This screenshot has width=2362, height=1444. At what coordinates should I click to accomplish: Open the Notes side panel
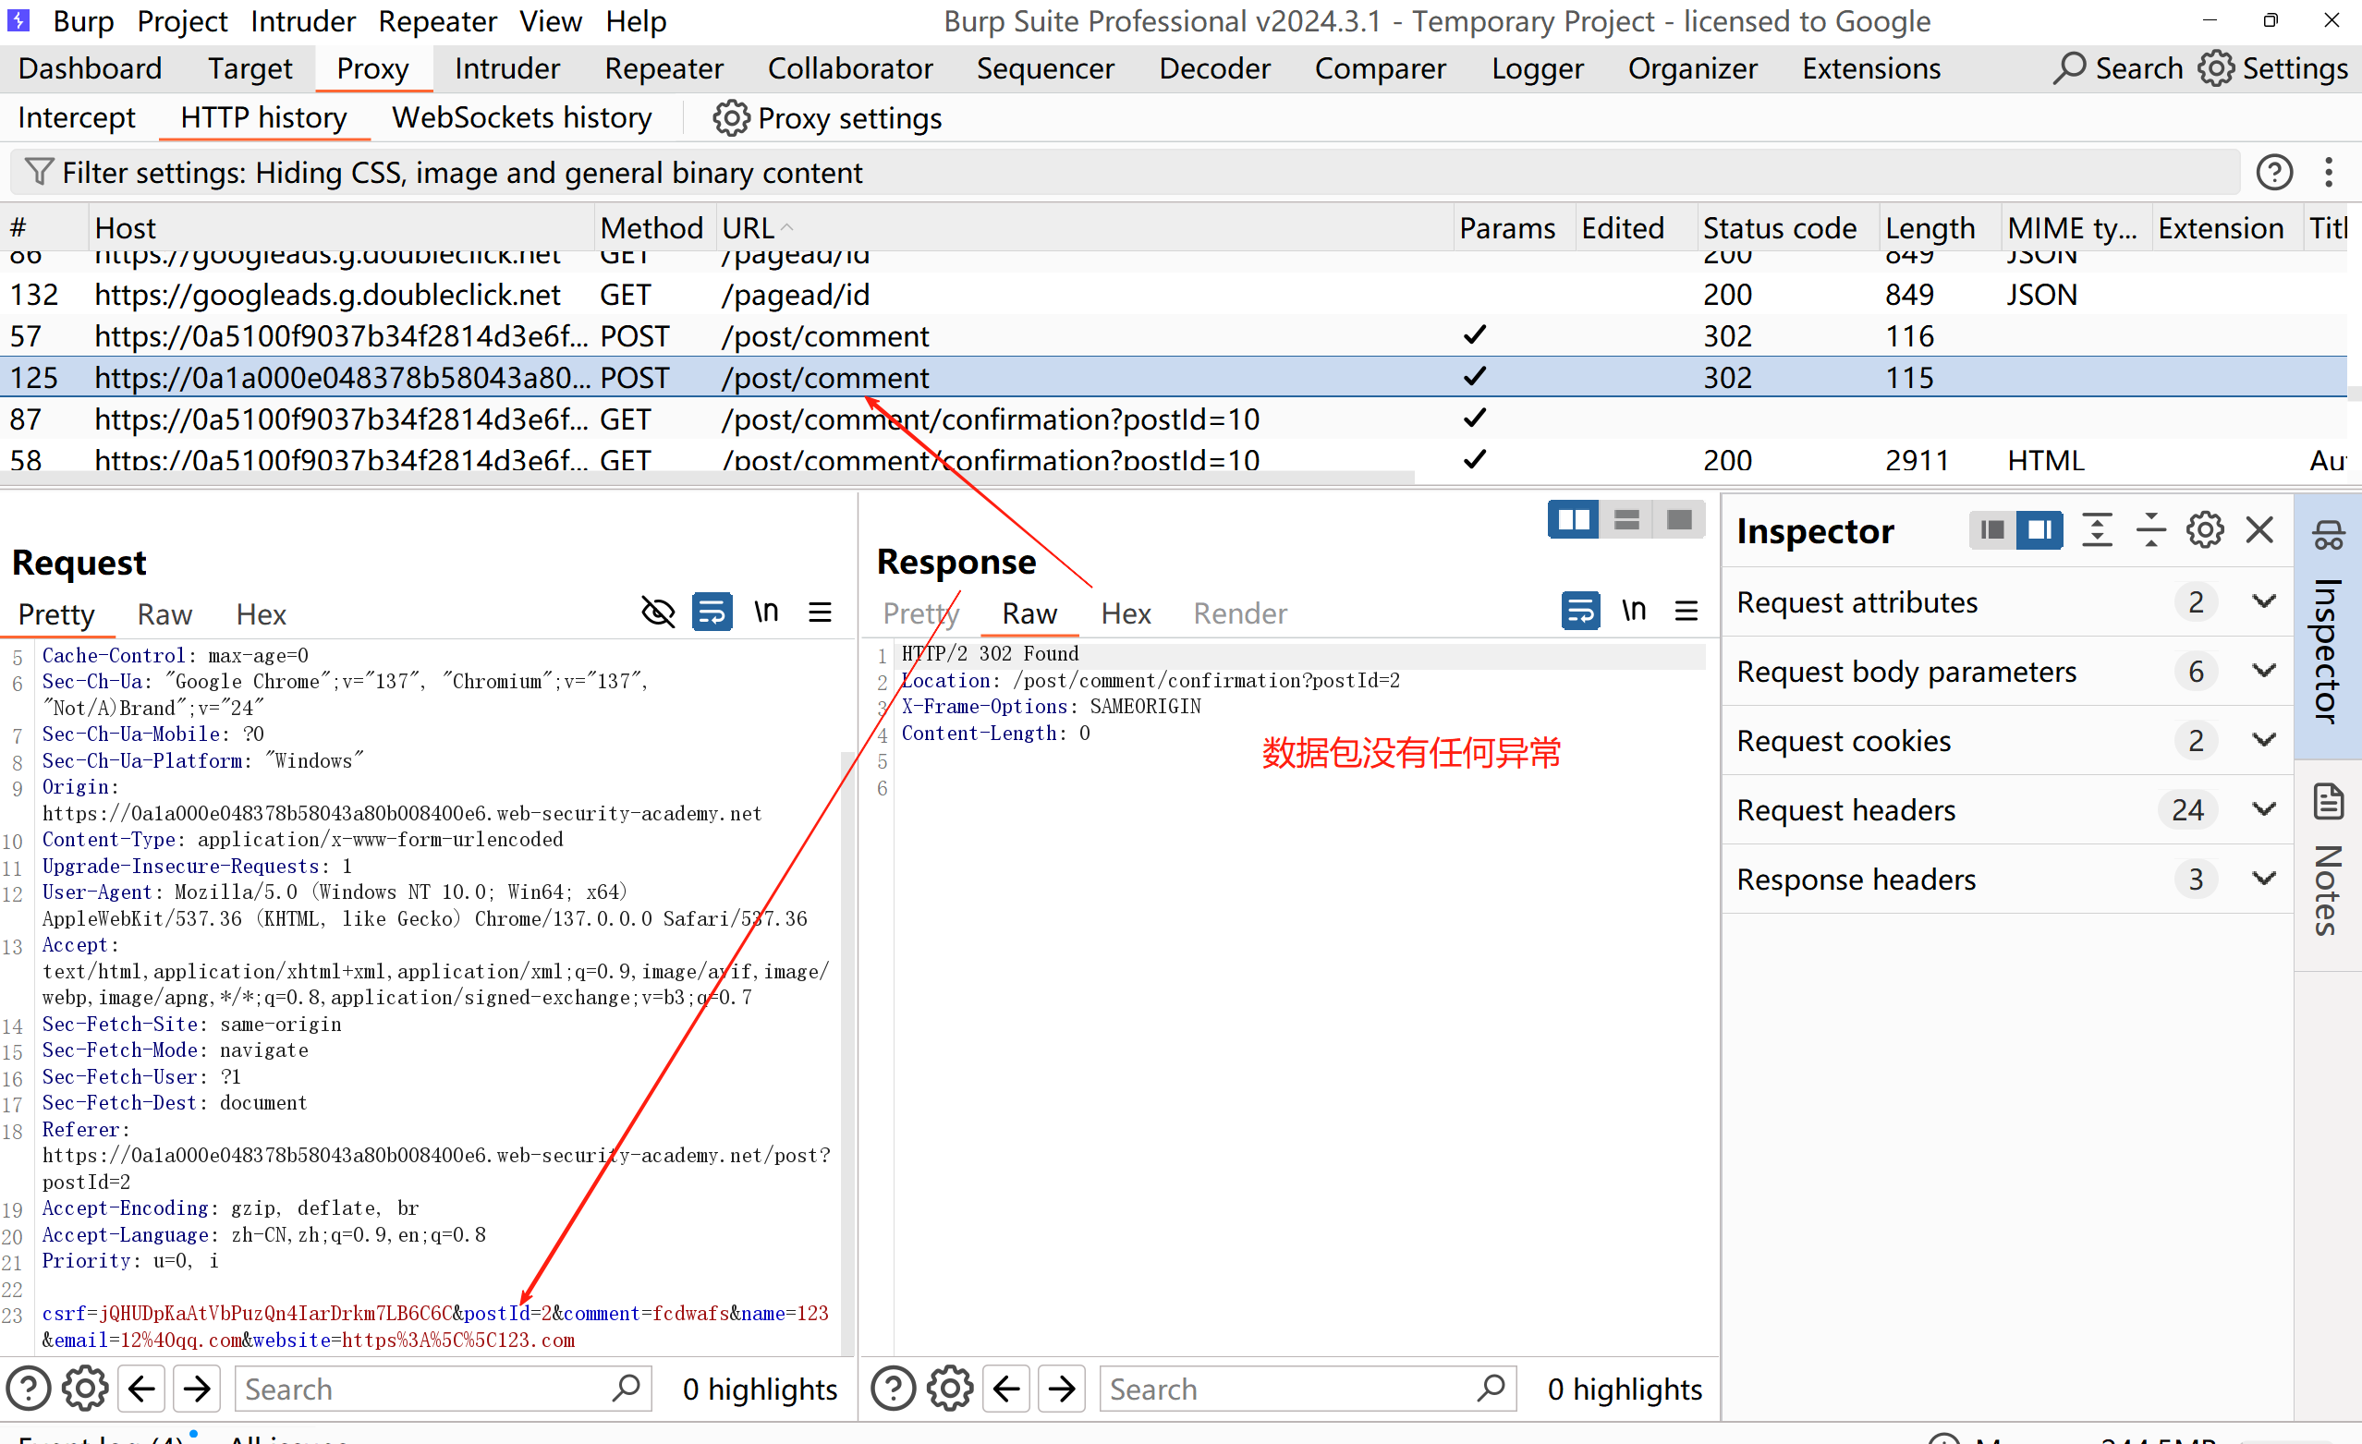2328,862
